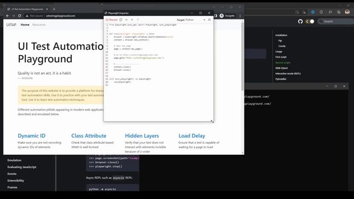Open the Dynamic ID link
The width and height of the screenshot is (354, 199).
[32, 136]
